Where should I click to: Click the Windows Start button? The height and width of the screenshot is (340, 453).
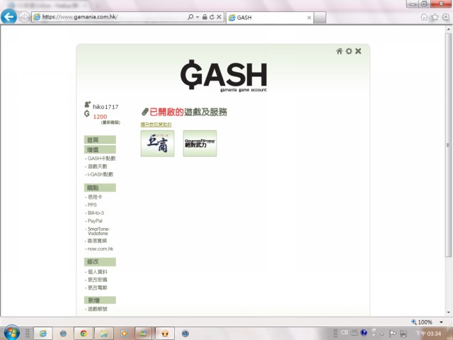point(12,331)
